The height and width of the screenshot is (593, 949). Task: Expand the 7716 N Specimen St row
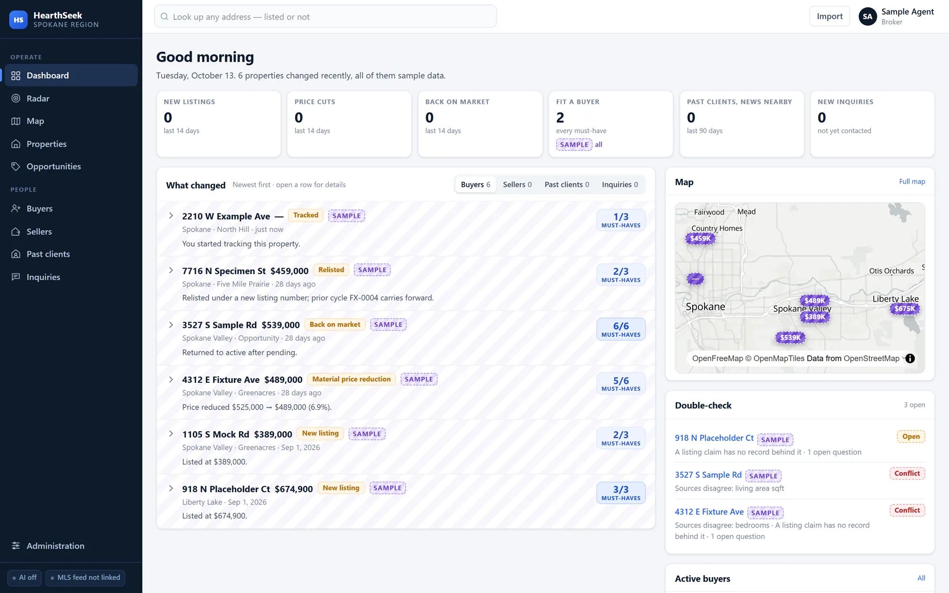[x=171, y=270]
